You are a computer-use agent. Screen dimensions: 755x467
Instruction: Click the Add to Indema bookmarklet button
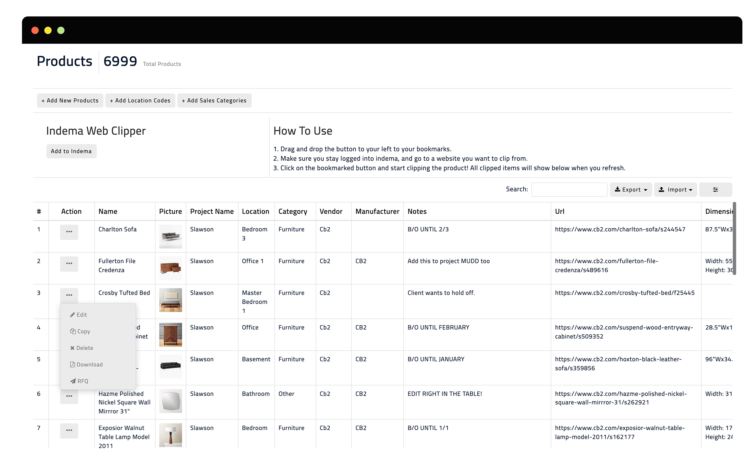point(71,151)
